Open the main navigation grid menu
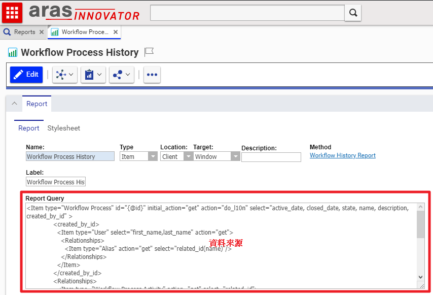The width and height of the screenshot is (433, 295). coord(12,12)
